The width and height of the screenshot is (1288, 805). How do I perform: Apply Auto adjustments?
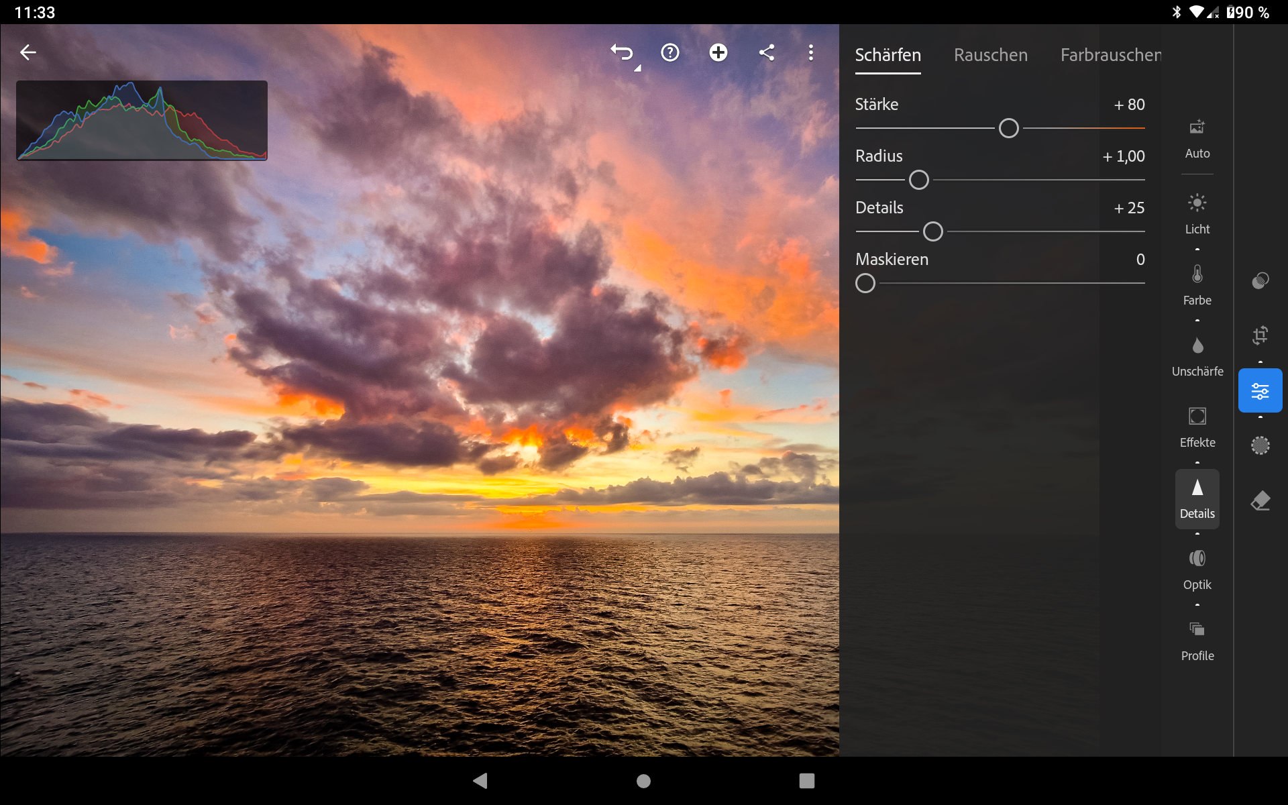[1197, 138]
